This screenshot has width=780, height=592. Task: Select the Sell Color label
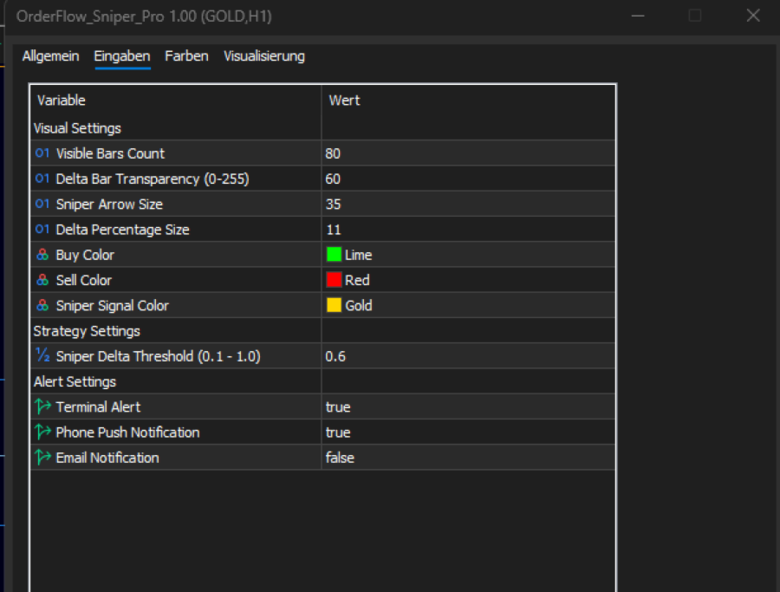(x=83, y=280)
